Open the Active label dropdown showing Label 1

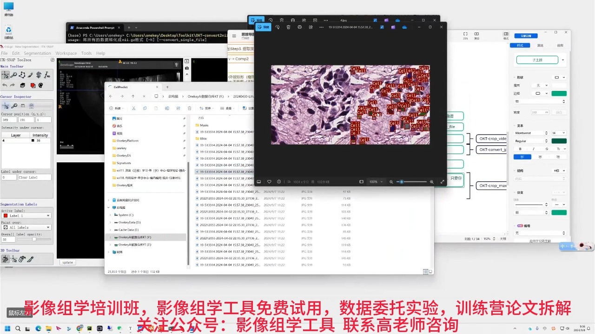click(26, 216)
